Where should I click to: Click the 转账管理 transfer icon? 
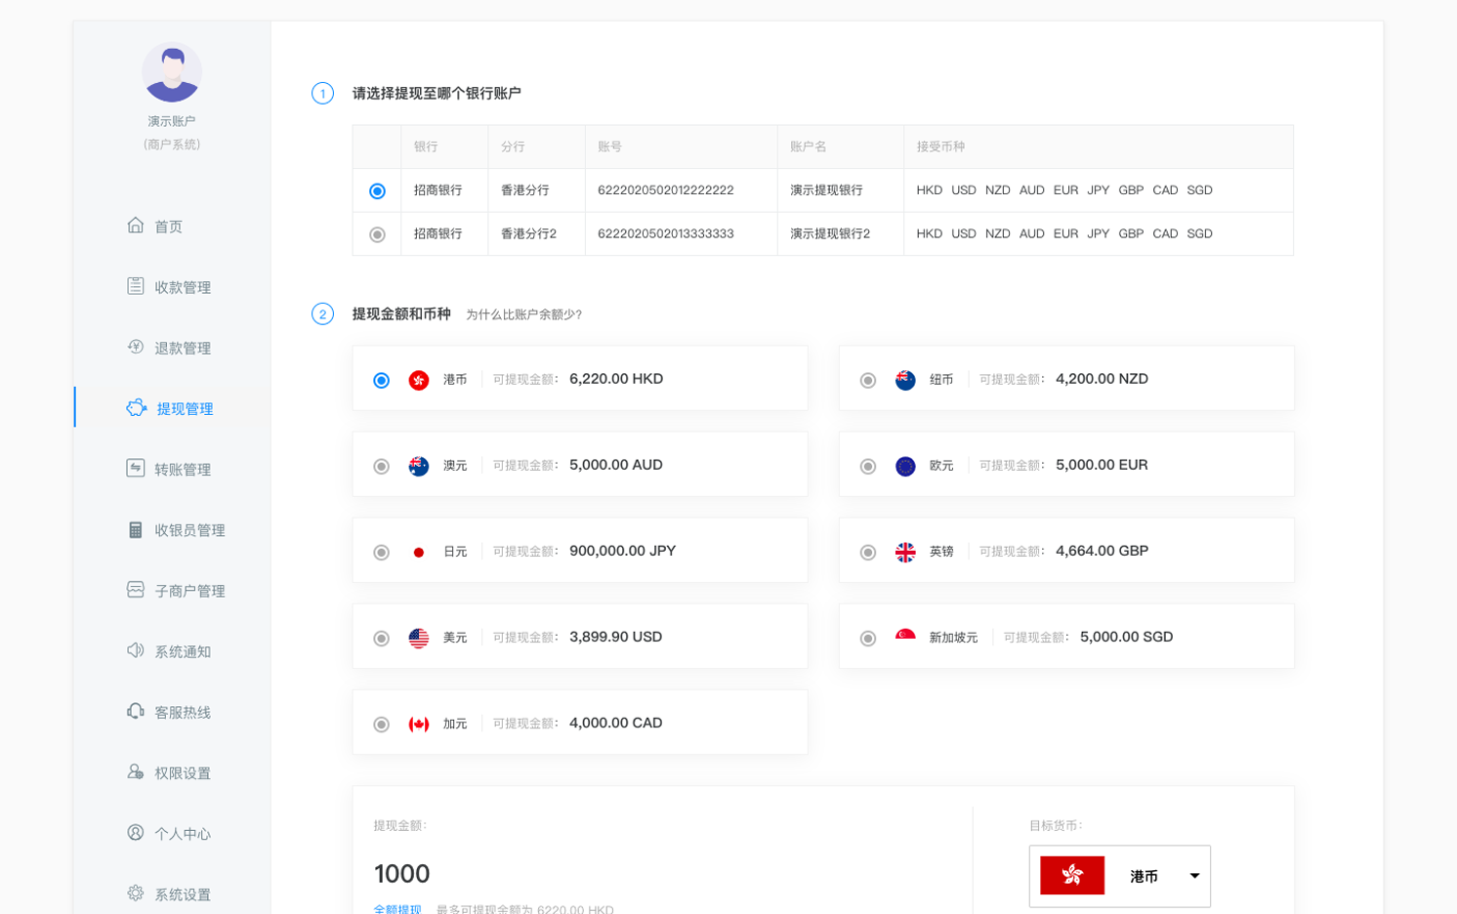coord(136,468)
